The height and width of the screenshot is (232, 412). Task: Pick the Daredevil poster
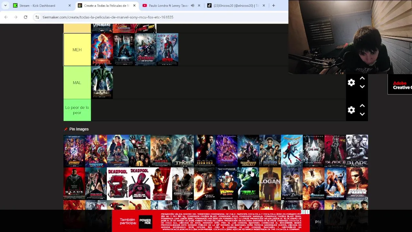(96, 183)
